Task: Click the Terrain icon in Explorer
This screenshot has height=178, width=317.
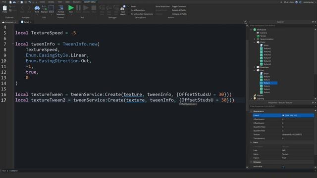Action: 258,36
